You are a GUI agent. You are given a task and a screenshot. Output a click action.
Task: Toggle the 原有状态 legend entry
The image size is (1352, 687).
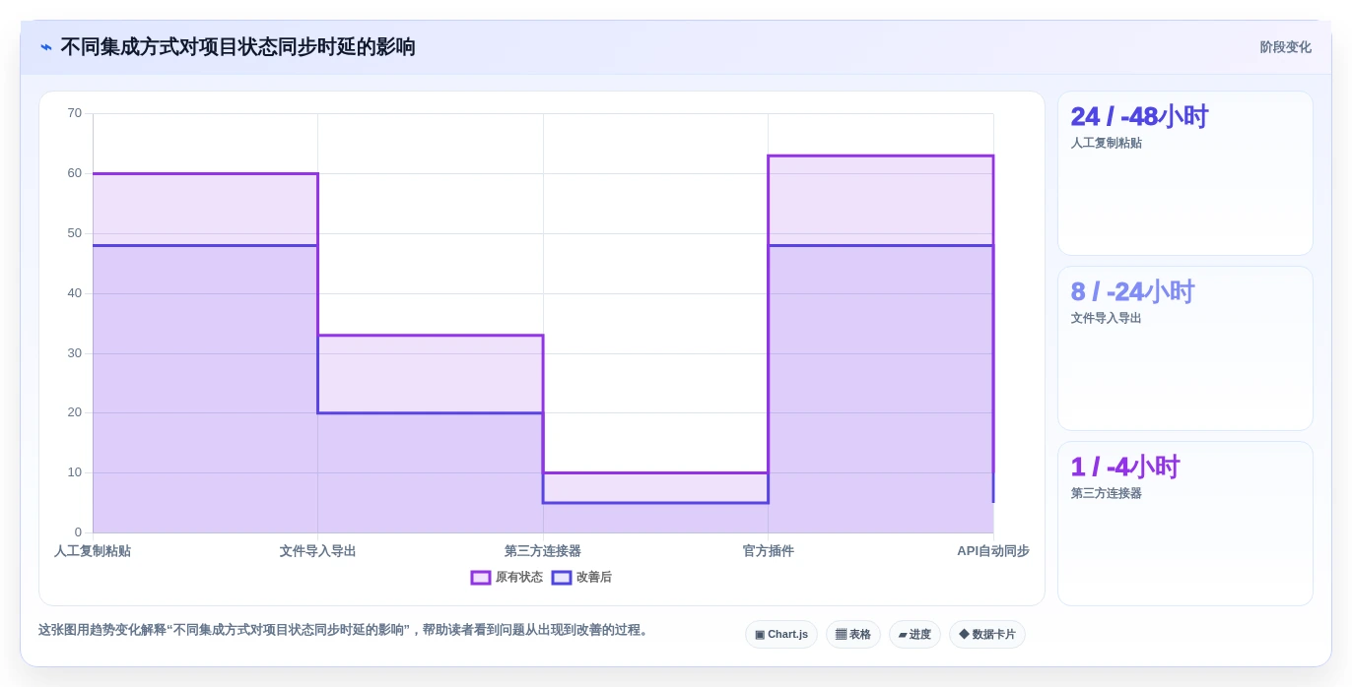507,578
